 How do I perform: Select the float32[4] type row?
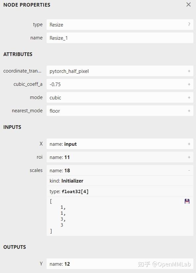click(x=120, y=191)
